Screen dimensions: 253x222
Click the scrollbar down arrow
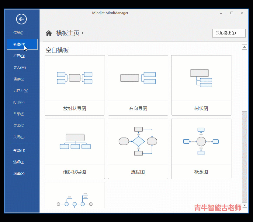click(x=244, y=205)
